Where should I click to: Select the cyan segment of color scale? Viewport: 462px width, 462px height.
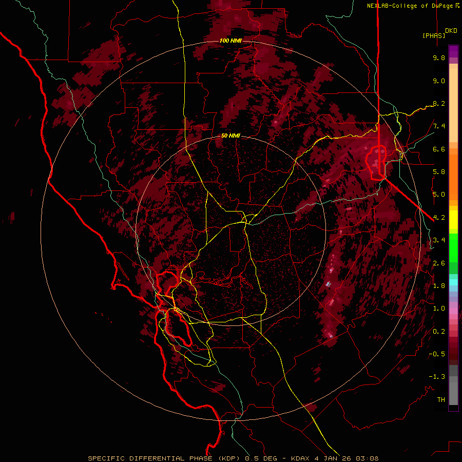(x=453, y=282)
